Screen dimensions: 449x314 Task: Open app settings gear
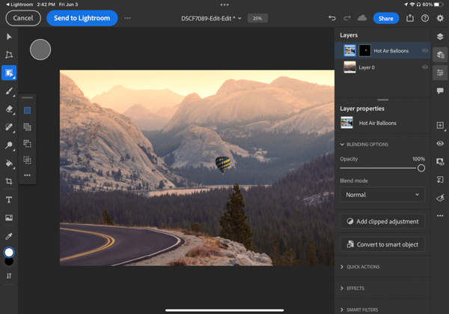(440, 18)
